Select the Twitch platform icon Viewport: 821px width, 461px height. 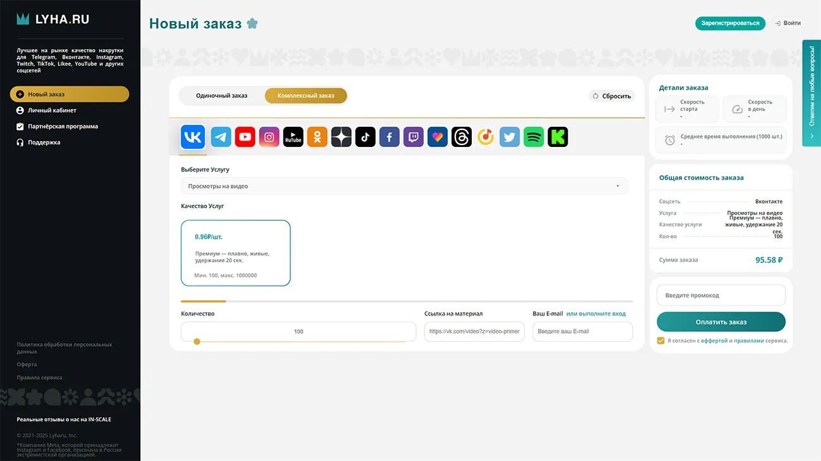(413, 136)
